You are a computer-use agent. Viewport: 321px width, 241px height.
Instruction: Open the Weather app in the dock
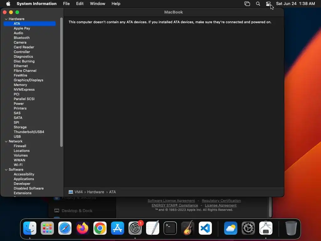[231, 228]
